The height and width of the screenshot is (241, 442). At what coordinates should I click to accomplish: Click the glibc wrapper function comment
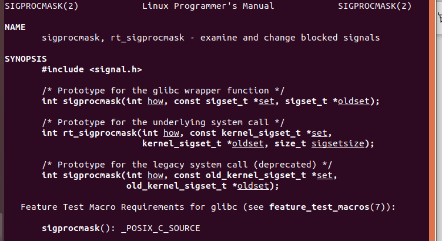click(x=163, y=91)
